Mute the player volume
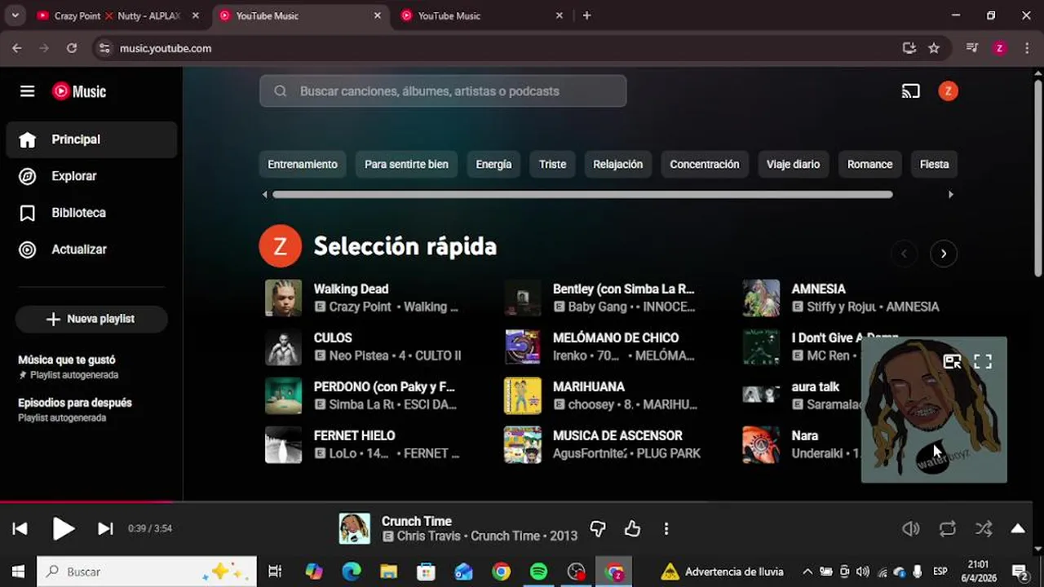 pyautogui.click(x=911, y=528)
